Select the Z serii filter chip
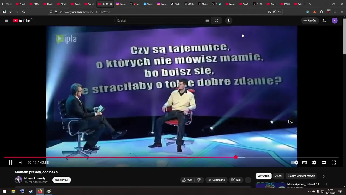346x195 pixels. pyautogui.click(x=278, y=176)
